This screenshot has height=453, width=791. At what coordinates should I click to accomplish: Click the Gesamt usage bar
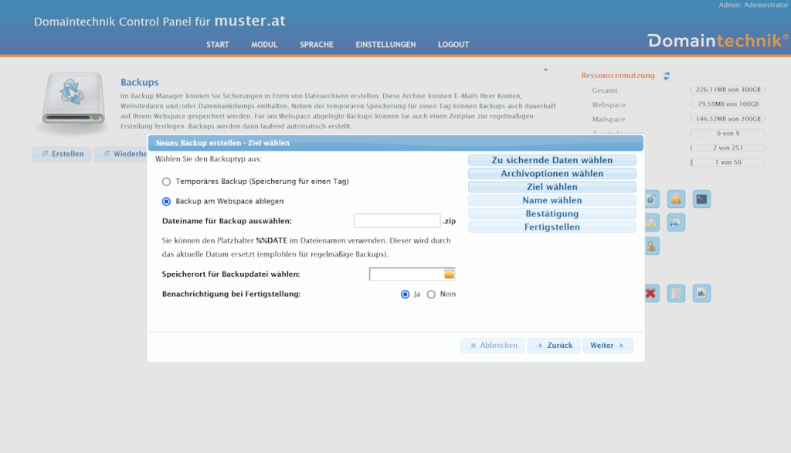tap(727, 90)
